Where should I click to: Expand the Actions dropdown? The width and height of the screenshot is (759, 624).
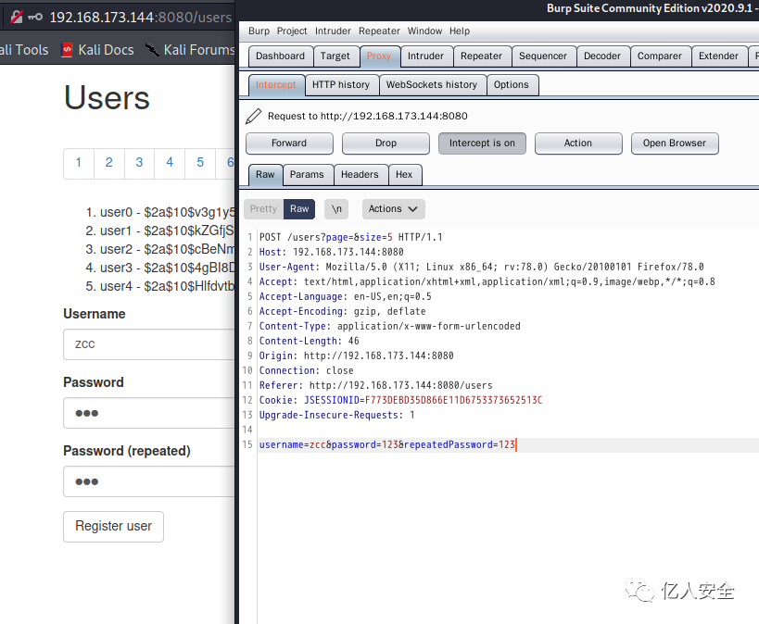pos(393,209)
